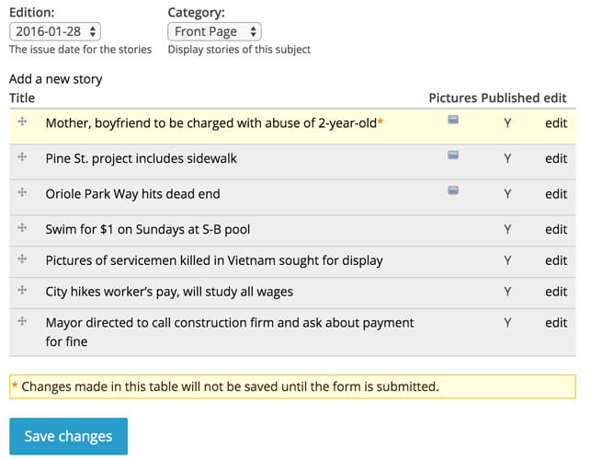The image size is (591, 460).
Task: Click drag handle for Swim for $1 story
Action: point(22,227)
